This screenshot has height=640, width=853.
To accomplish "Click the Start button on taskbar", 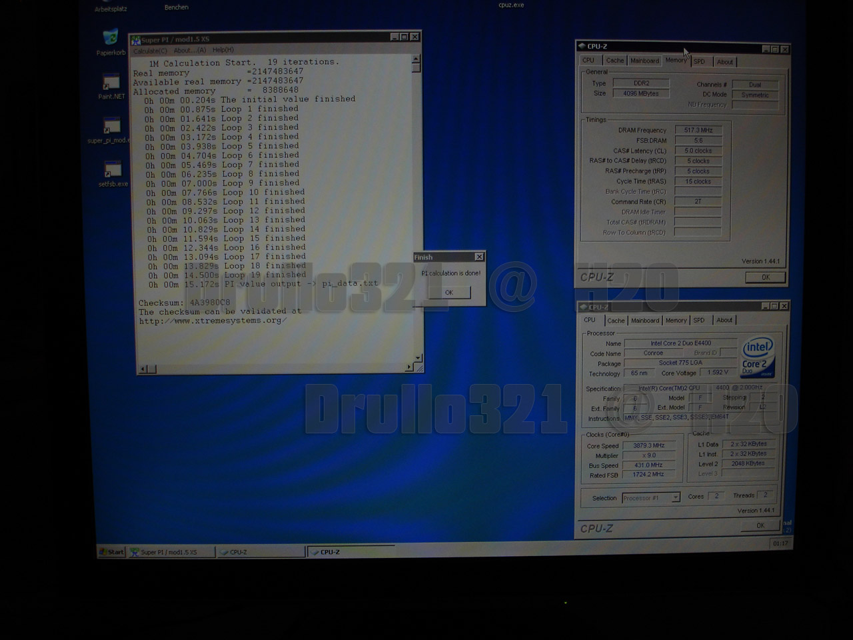I will 112,552.
